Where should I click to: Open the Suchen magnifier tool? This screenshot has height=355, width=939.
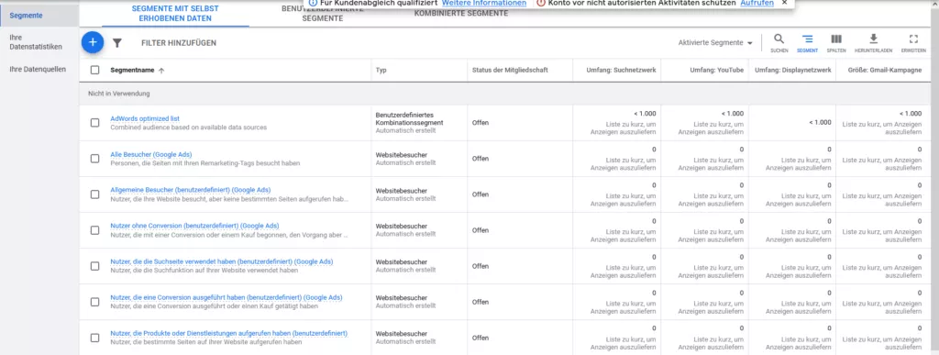point(779,43)
